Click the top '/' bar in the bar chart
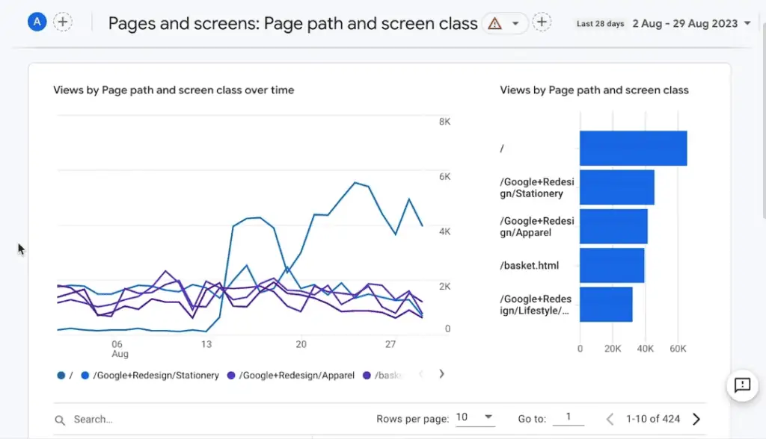 [x=632, y=148]
